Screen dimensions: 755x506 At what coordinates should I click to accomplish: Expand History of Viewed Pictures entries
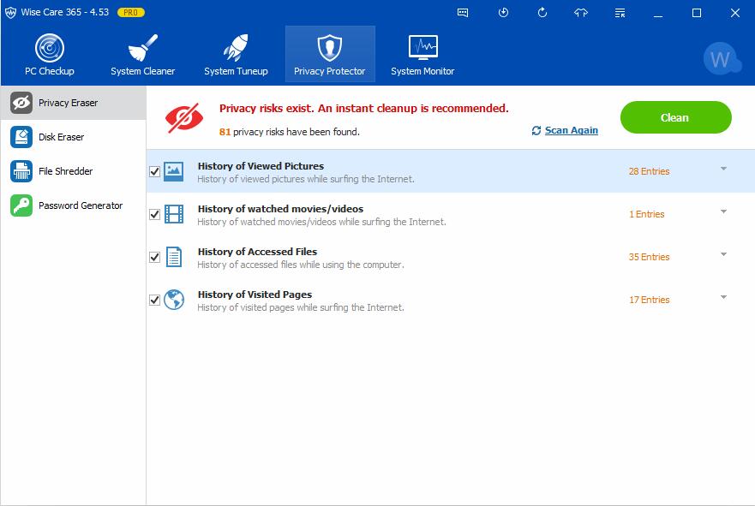(723, 169)
